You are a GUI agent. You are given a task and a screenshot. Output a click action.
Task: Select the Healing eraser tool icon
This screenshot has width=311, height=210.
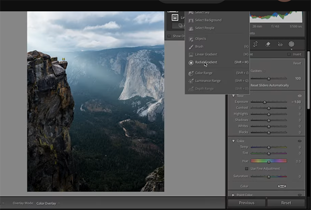(268, 45)
